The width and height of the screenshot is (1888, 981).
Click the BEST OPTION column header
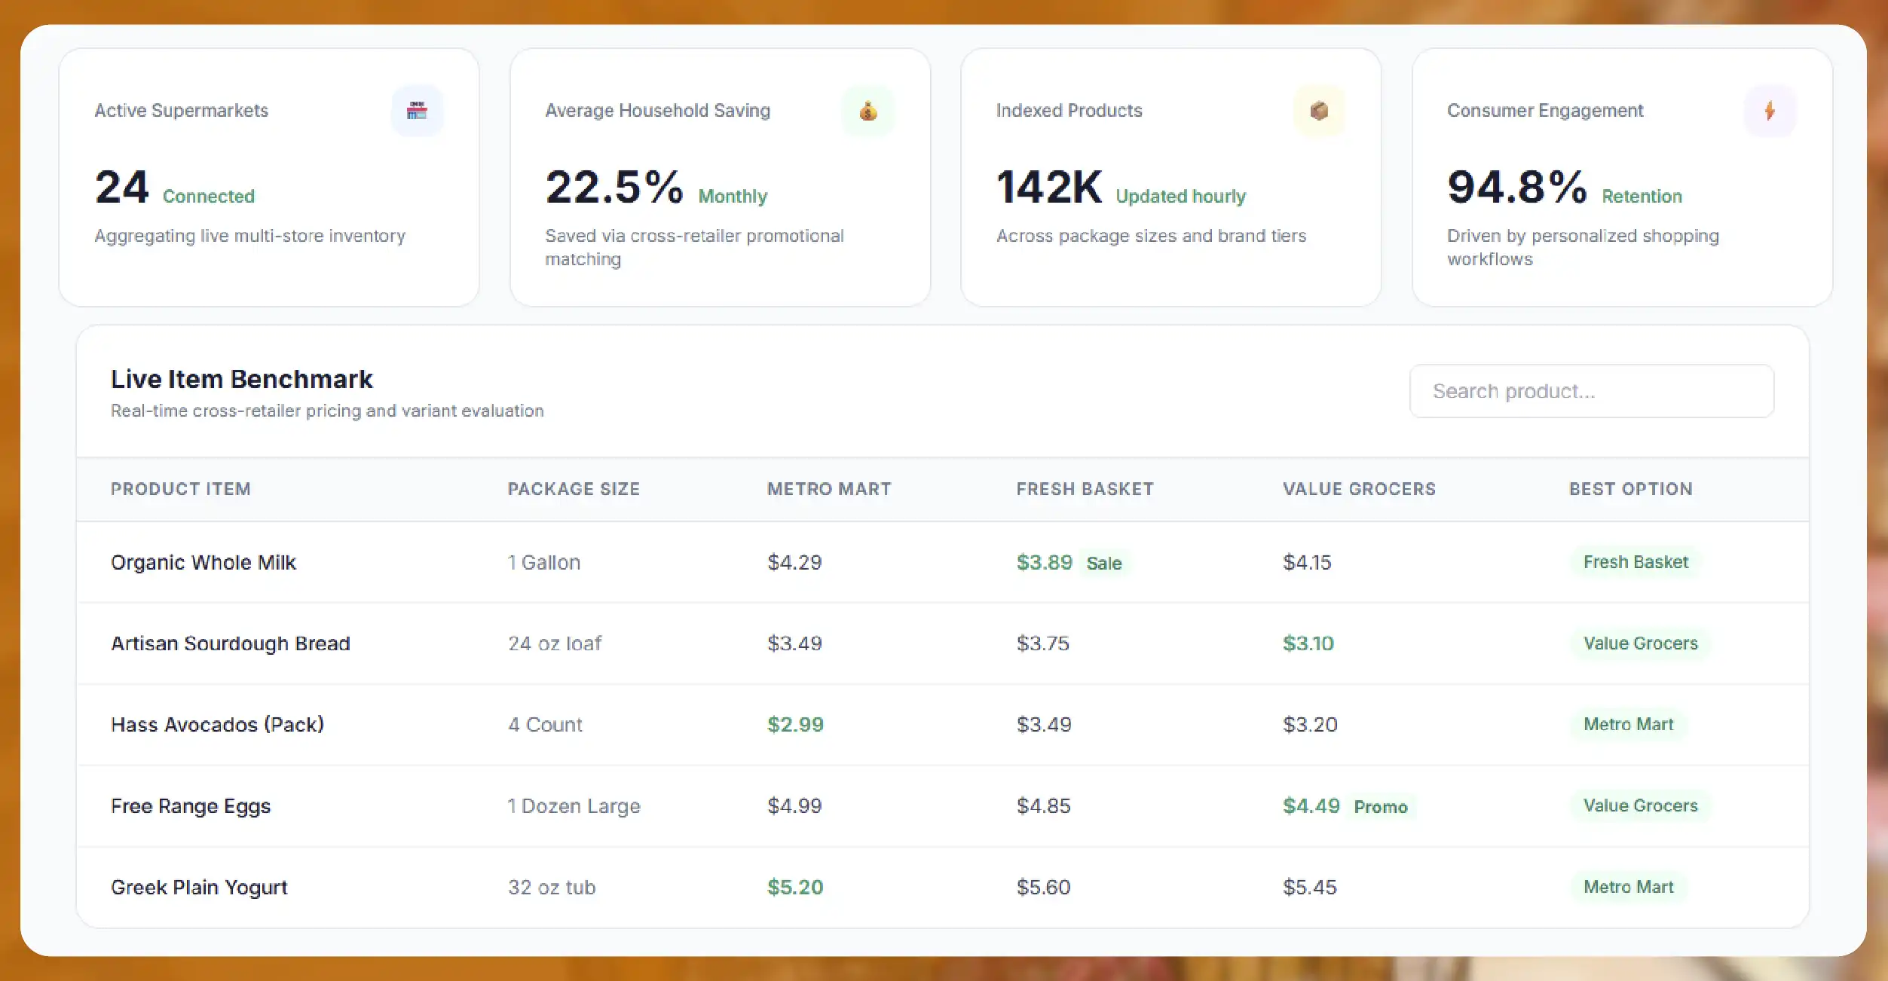tap(1631, 489)
